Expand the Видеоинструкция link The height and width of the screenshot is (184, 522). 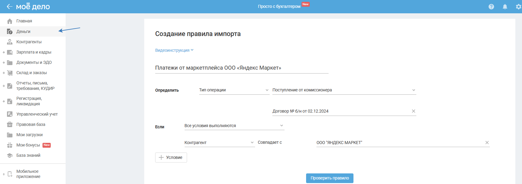pyautogui.click(x=174, y=50)
